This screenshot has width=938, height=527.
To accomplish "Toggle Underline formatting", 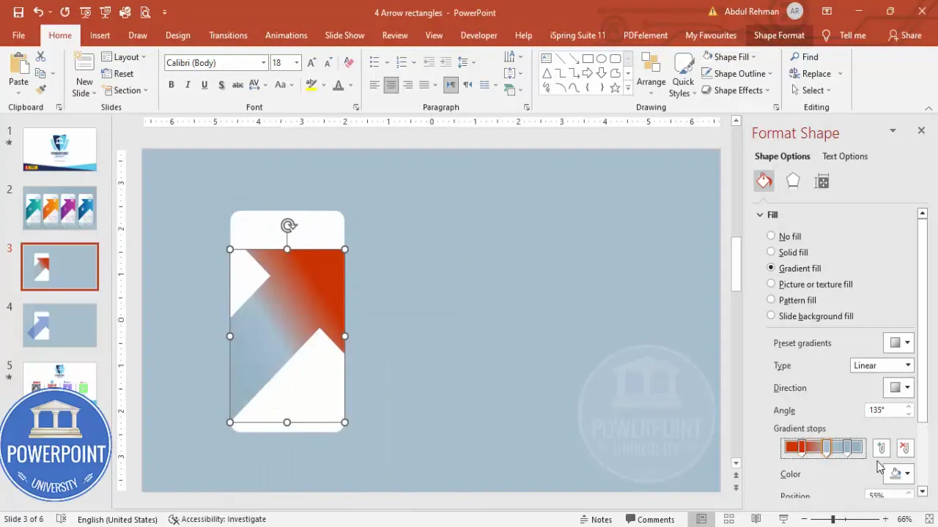I will pyautogui.click(x=204, y=85).
